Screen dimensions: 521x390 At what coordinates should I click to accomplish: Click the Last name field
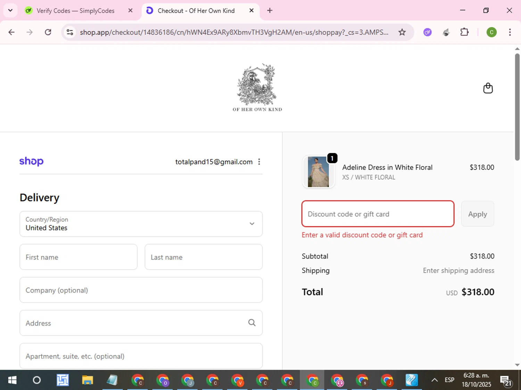pos(204,257)
